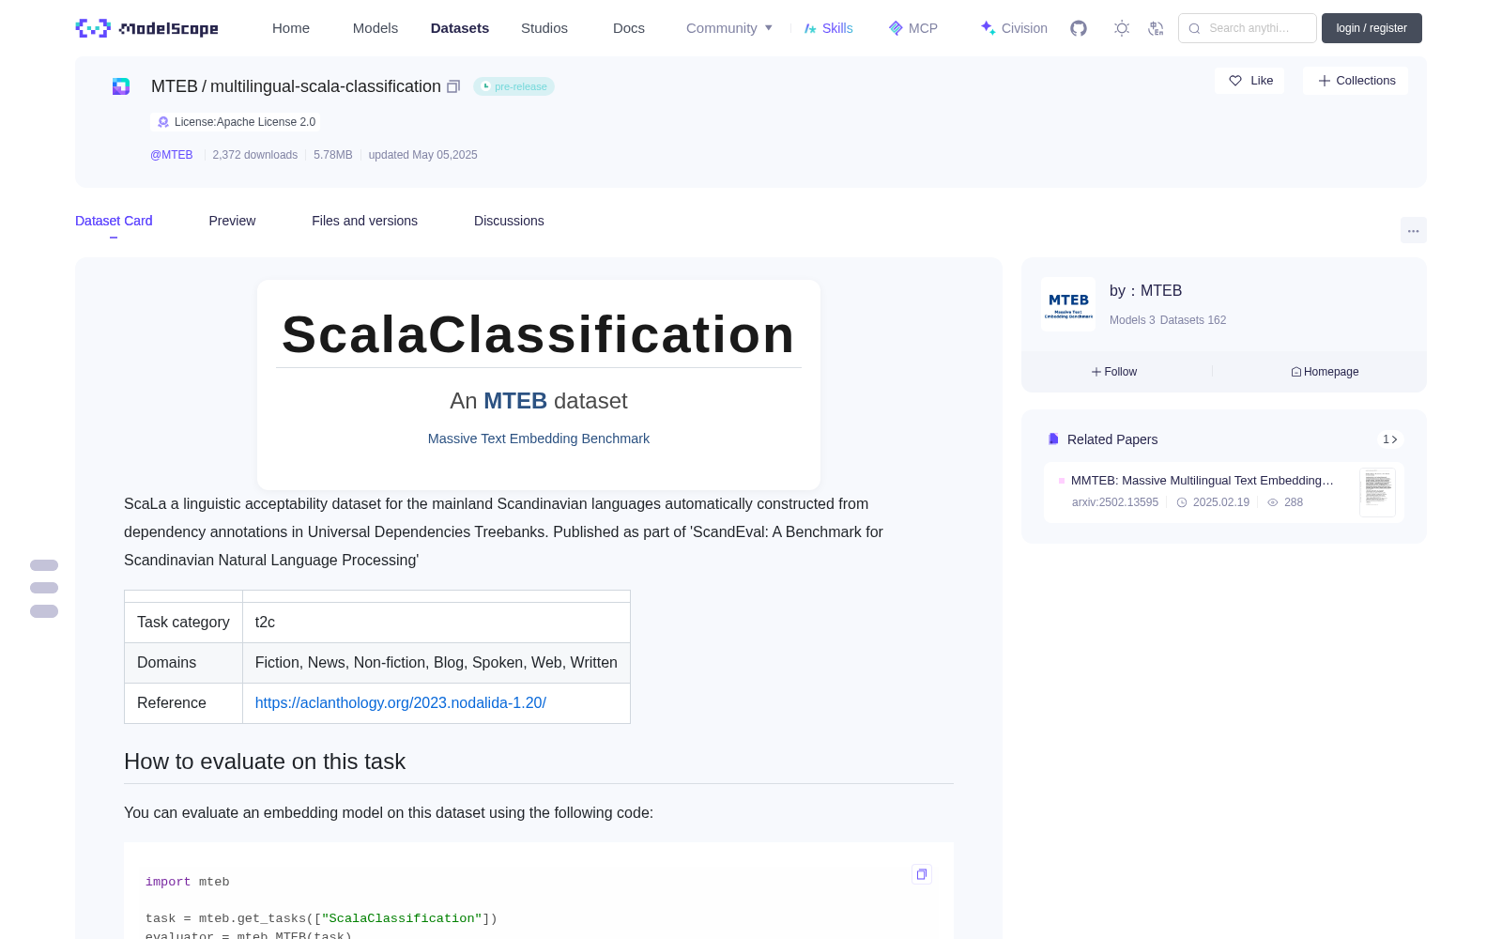Copy the code snippet

click(922, 874)
